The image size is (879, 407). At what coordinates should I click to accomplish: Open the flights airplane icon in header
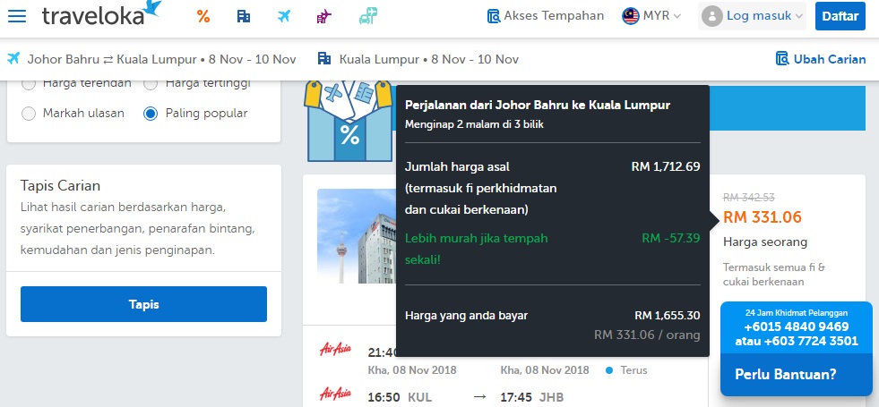284,16
